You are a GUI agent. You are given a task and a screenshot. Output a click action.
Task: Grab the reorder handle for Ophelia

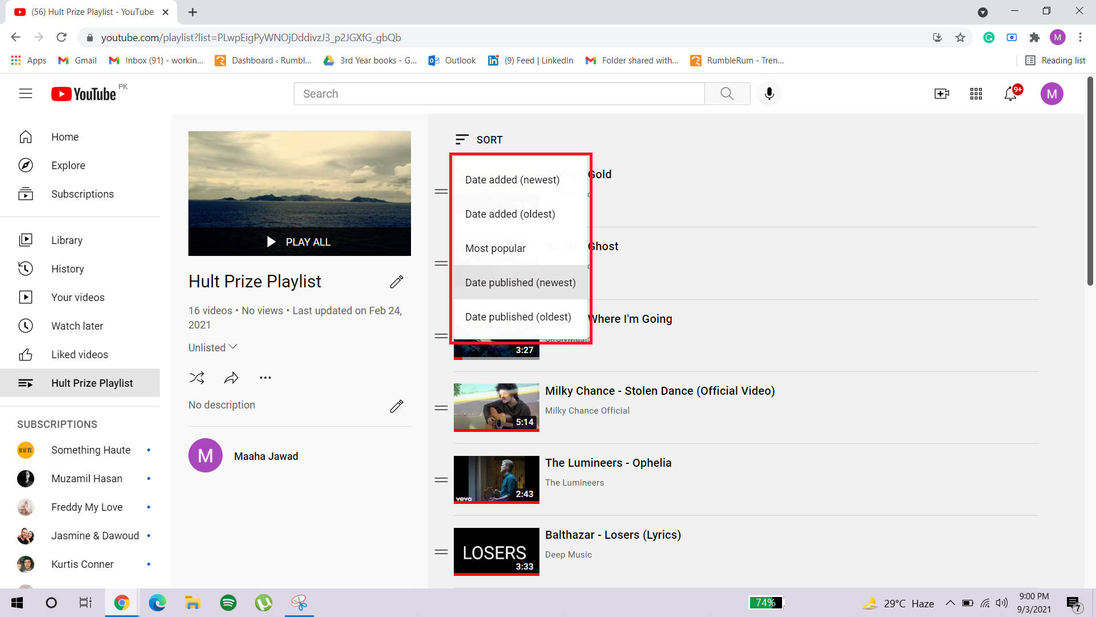441,480
